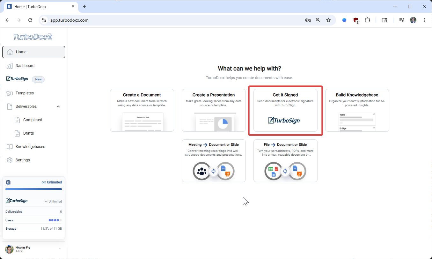The image size is (432, 259).
Task: Click the Drafts document icon
Action: pyautogui.click(x=18, y=133)
